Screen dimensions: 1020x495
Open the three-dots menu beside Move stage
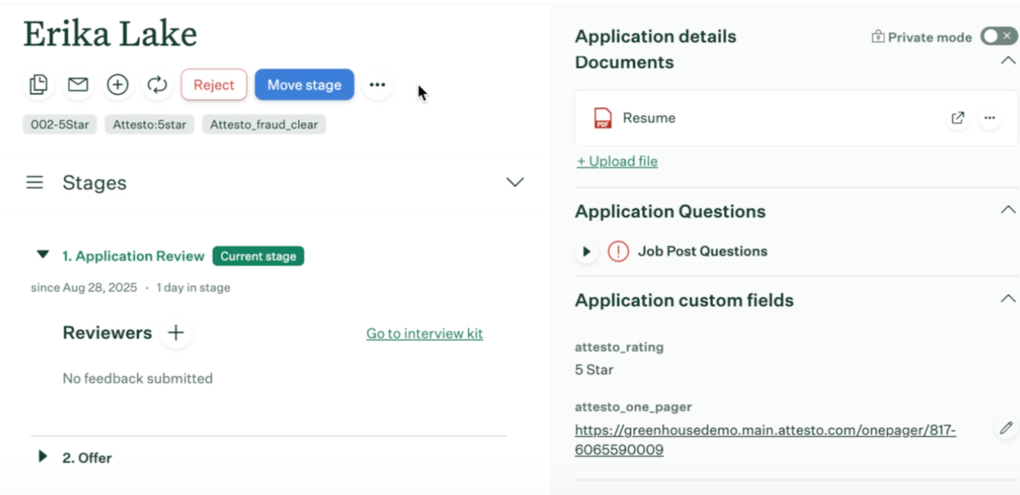pyautogui.click(x=377, y=85)
